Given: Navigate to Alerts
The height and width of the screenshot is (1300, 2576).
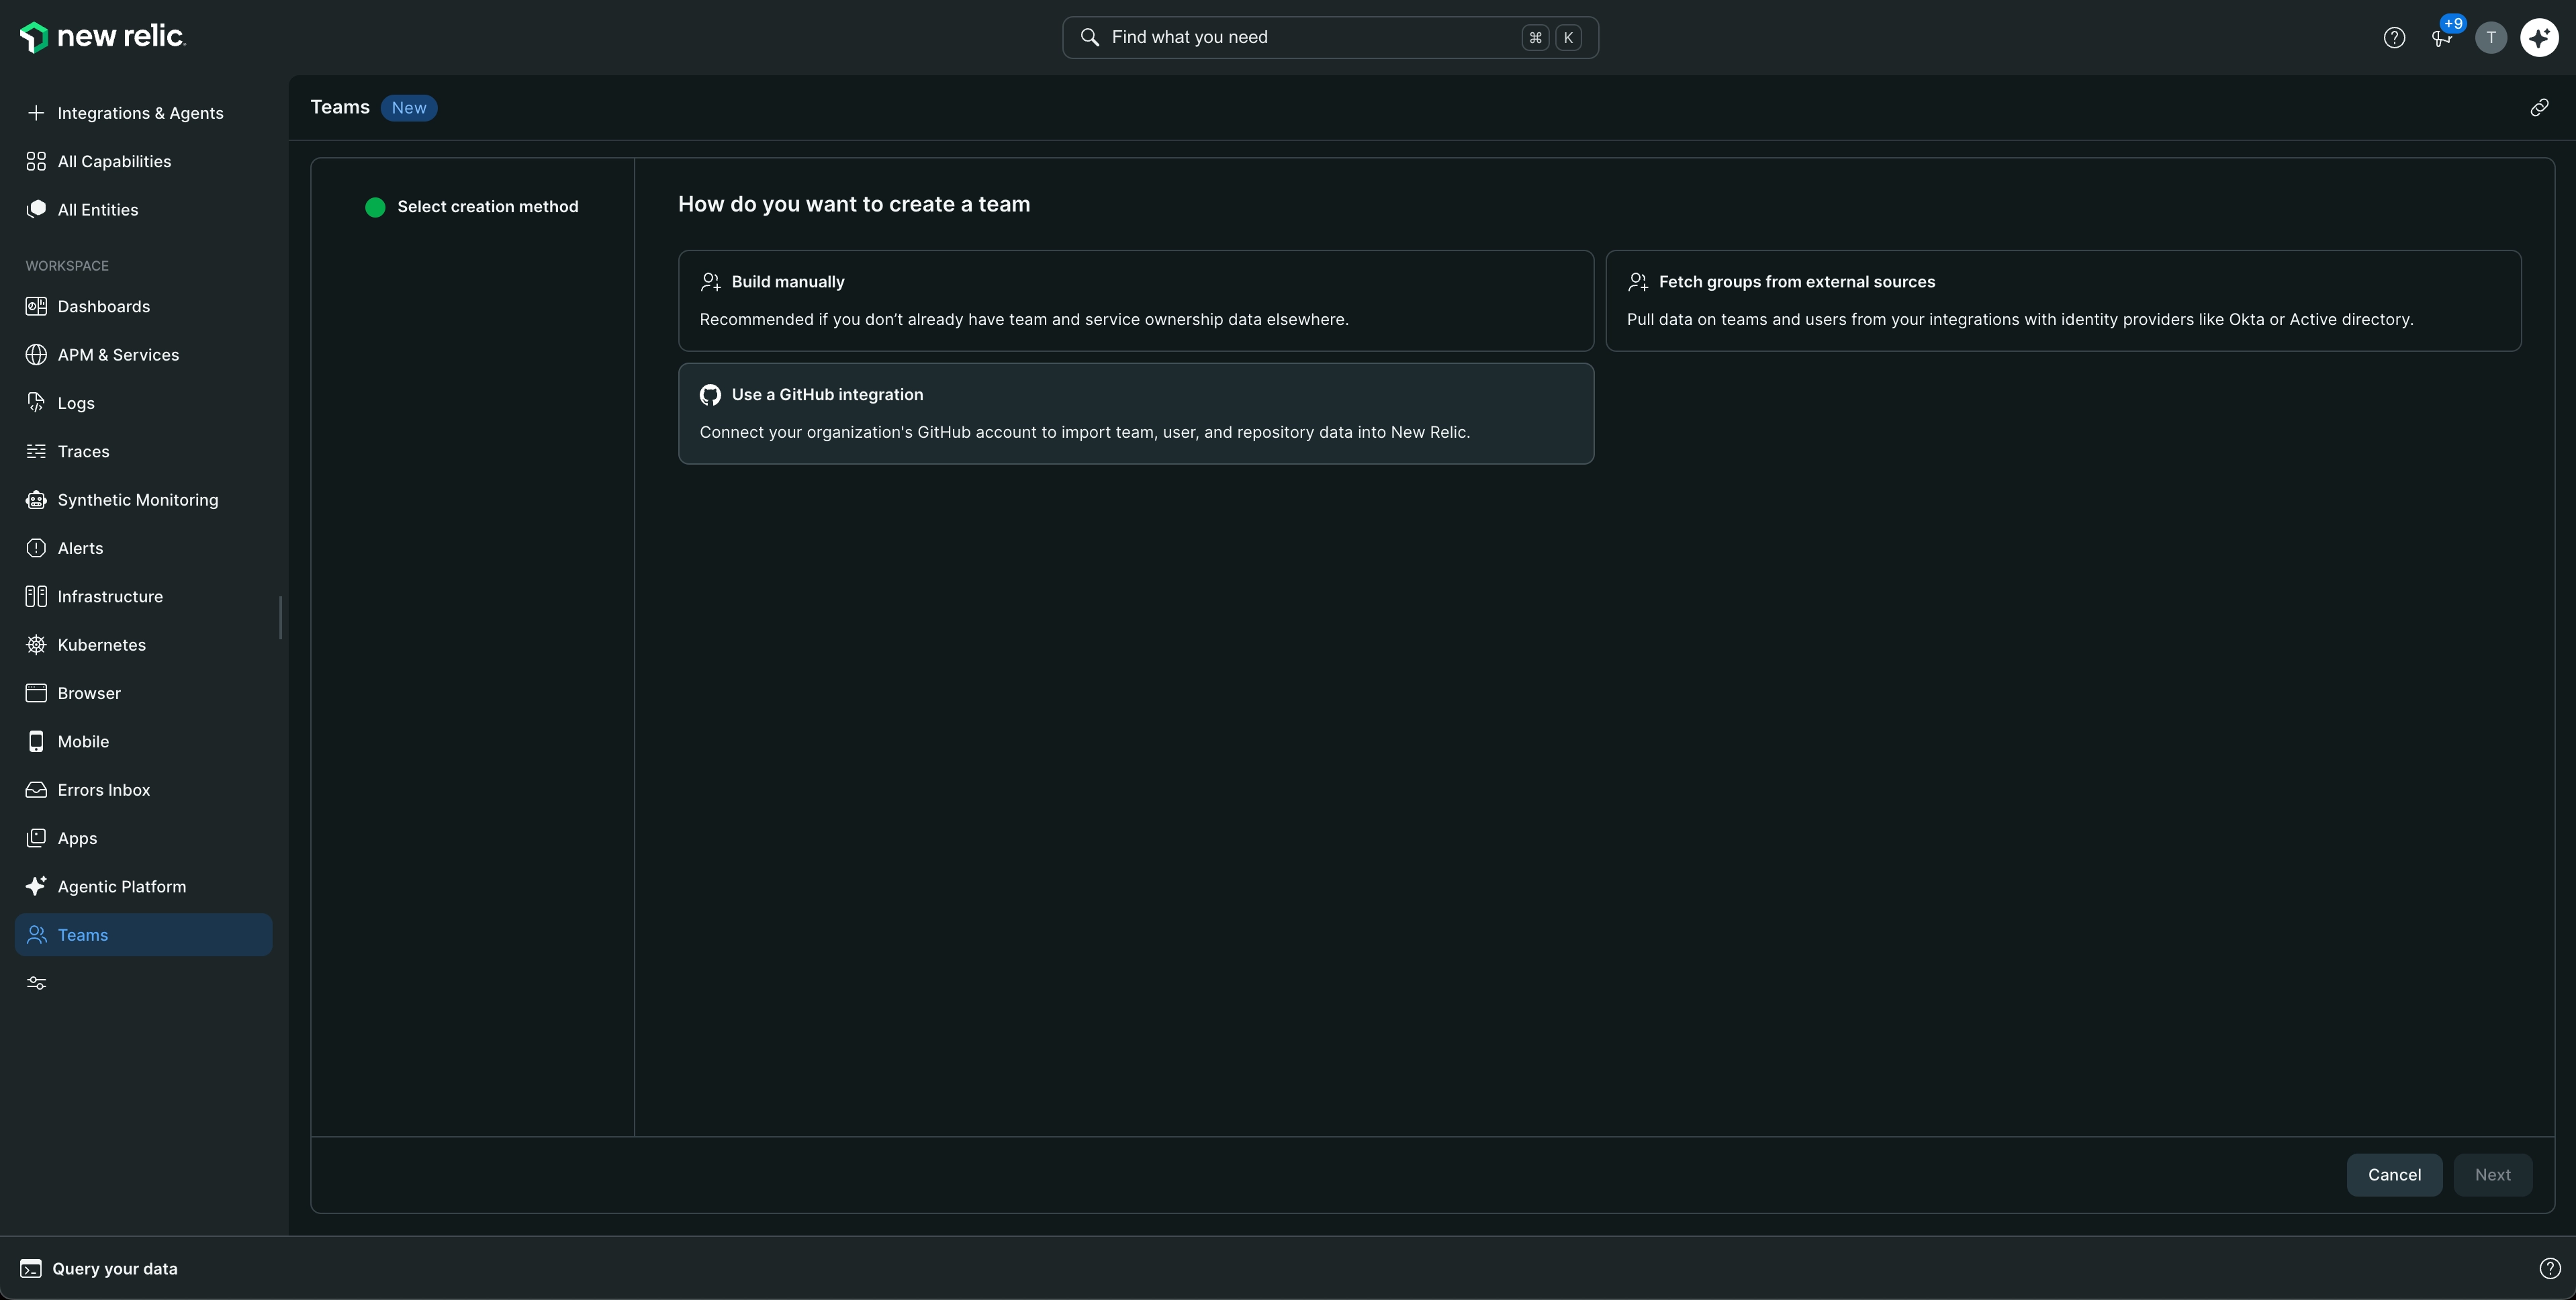Looking at the screenshot, I should click(144, 548).
